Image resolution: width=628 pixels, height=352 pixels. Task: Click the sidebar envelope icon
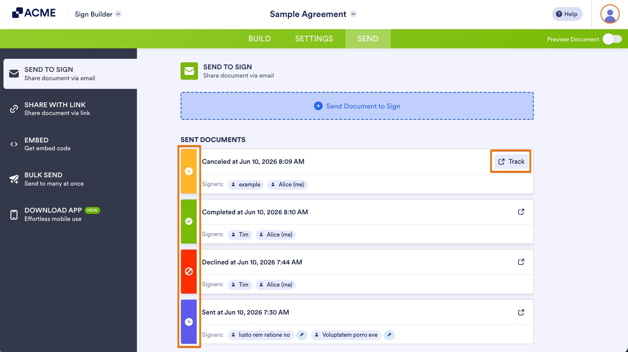point(14,74)
